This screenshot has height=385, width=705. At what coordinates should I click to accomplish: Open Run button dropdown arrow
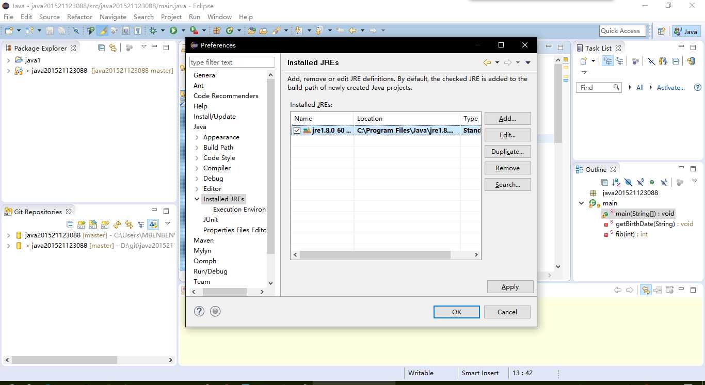coord(183,31)
